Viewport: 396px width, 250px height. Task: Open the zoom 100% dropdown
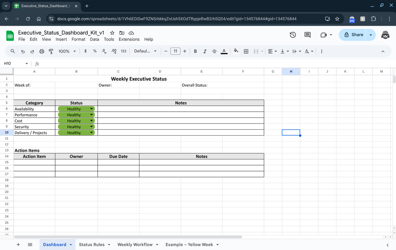coord(67,51)
